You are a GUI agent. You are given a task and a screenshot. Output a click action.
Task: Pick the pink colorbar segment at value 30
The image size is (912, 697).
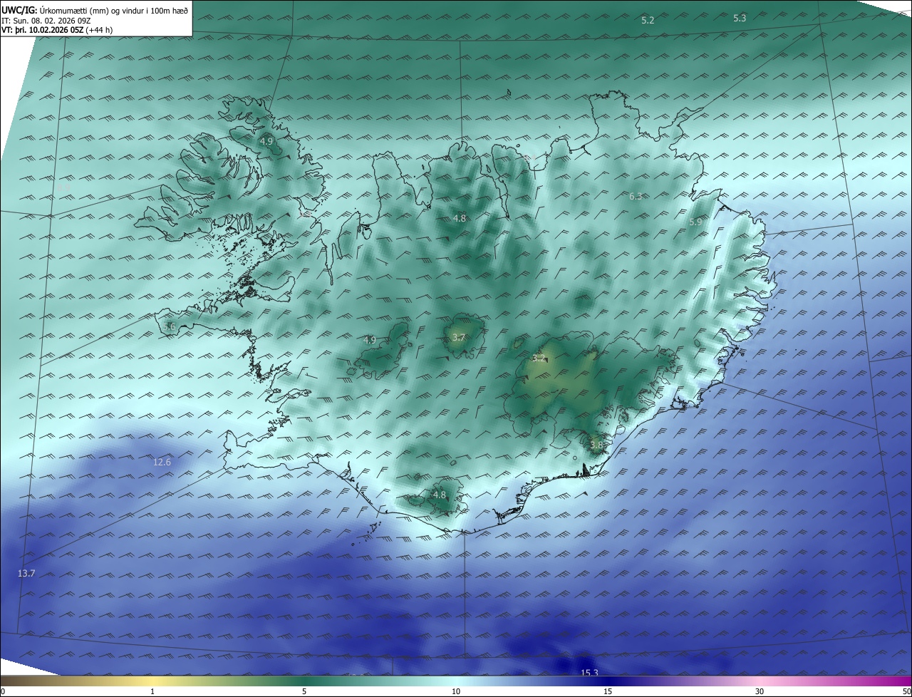tap(760, 681)
